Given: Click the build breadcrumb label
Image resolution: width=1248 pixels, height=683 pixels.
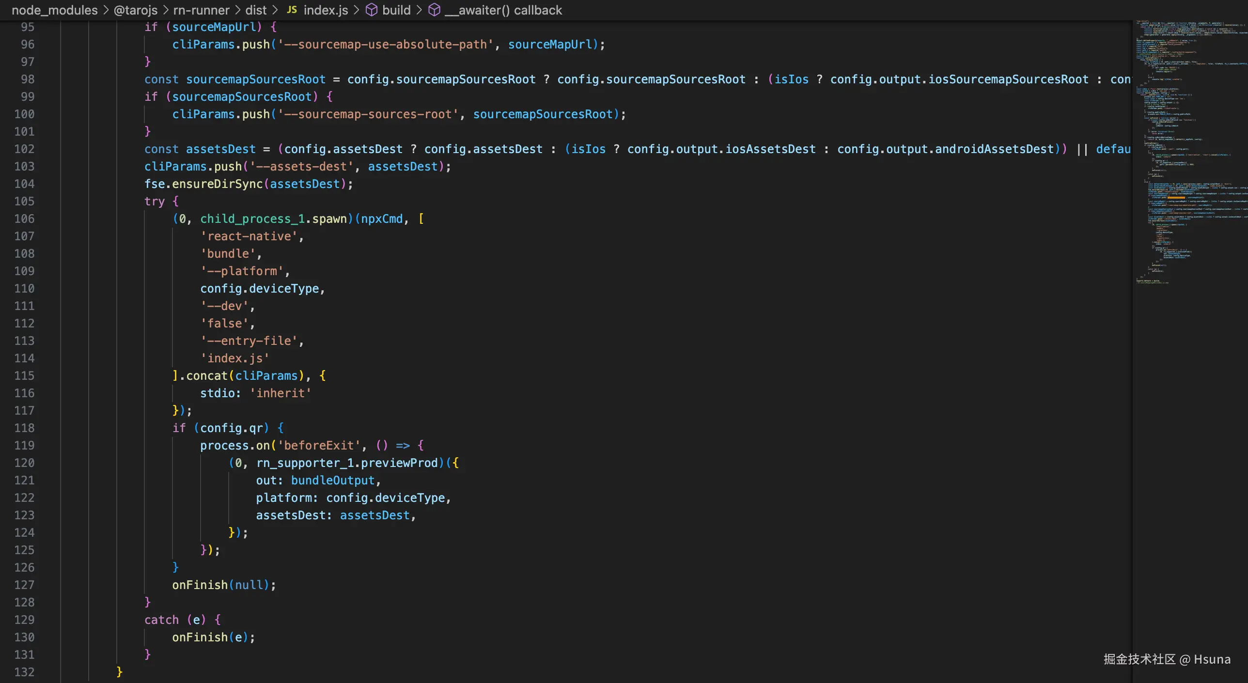Looking at the screenshot, I should coord(396,10).
